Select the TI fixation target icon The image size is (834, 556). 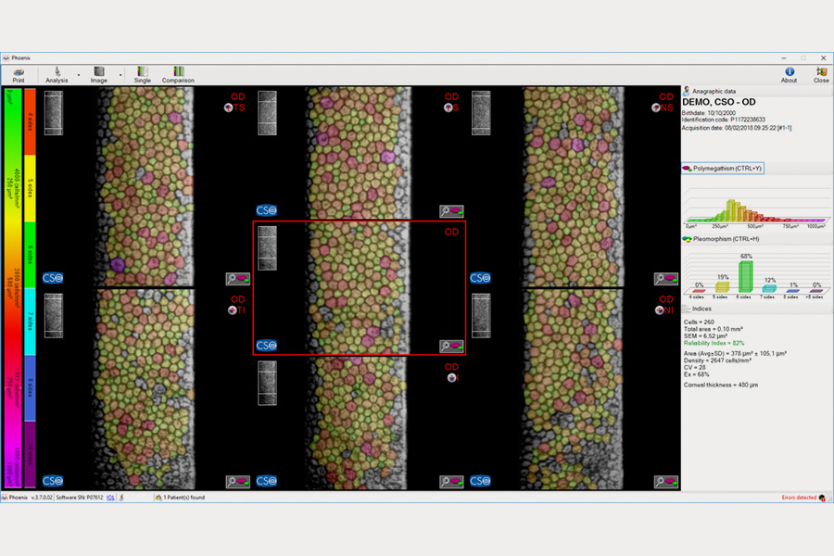click(x=233, y=310)
